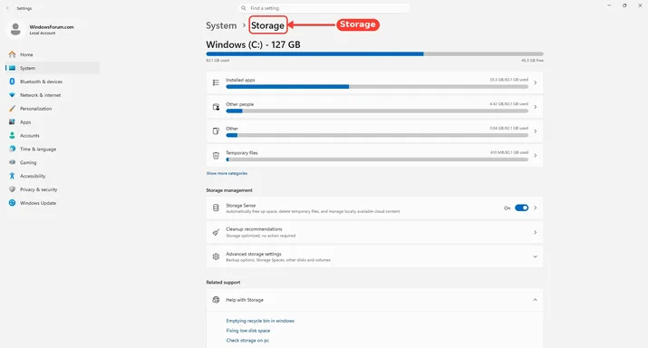Click the user account avatar picture
Image resolution: width=648 pixels, height=348 pixels.
point(15,29)
